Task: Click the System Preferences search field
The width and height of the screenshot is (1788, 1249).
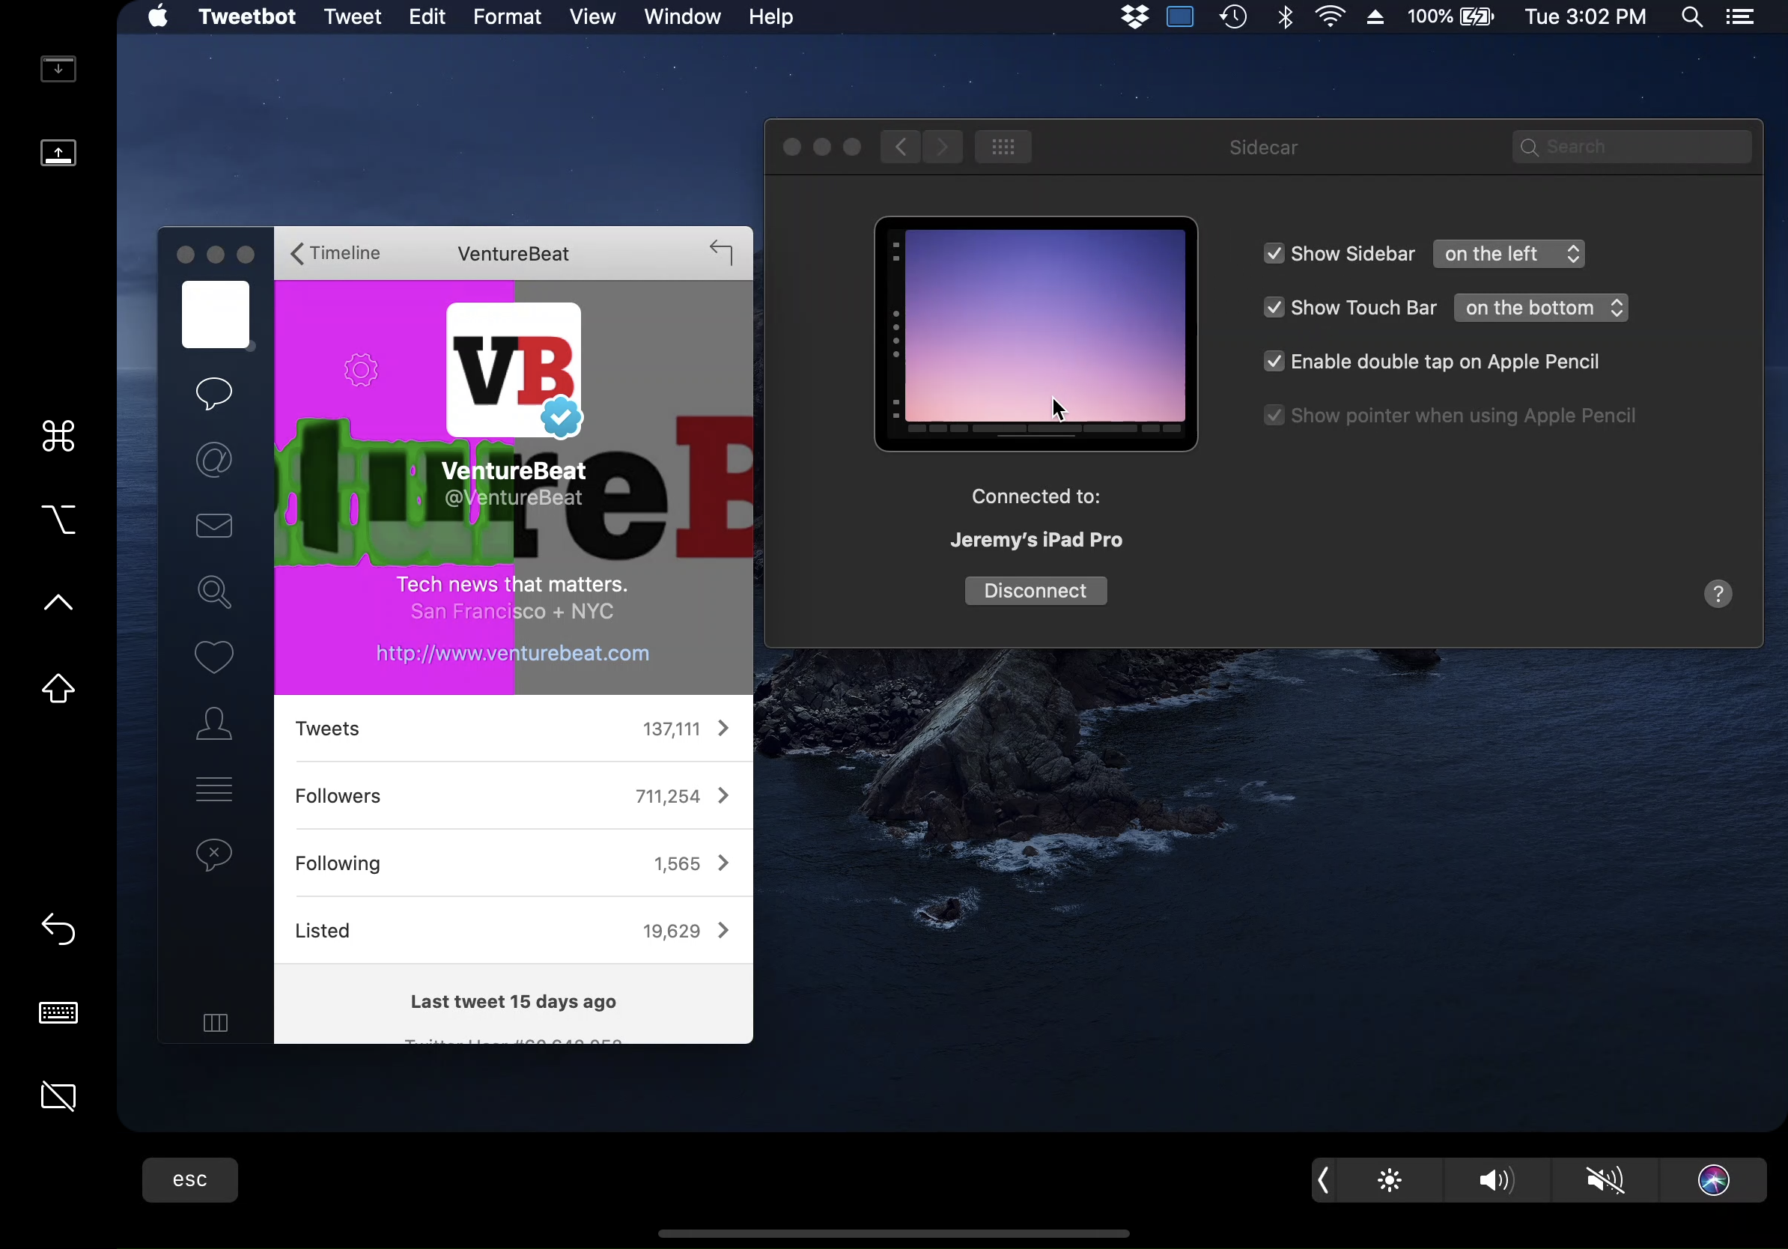Action: [x=1632, y=147]
